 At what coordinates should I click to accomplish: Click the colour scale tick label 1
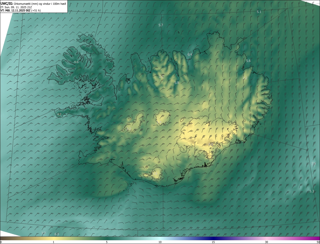pyautogui.click(x=53, y=242)
